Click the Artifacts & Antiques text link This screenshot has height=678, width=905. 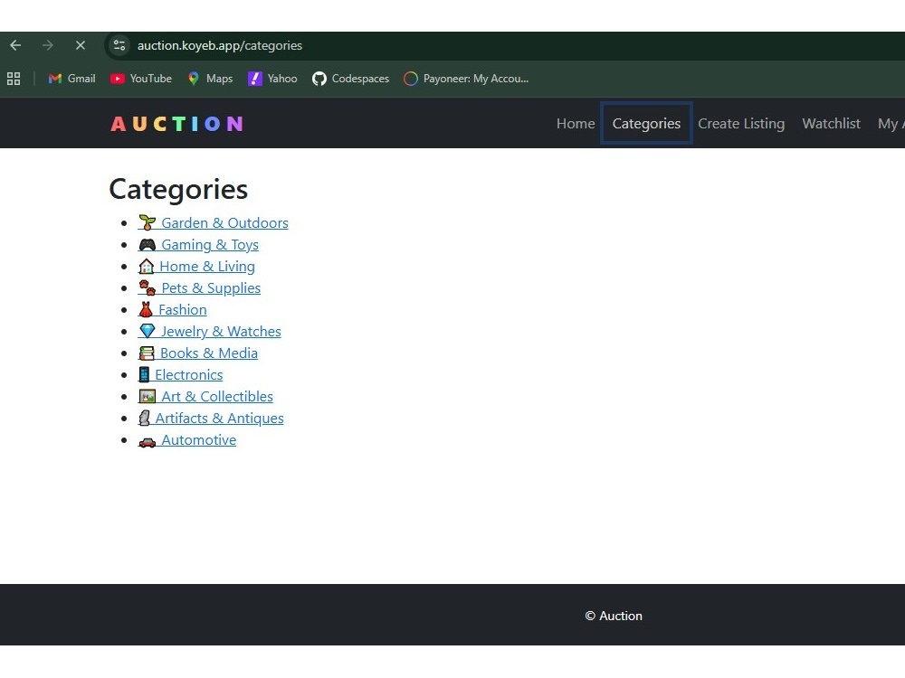[219, 419]
